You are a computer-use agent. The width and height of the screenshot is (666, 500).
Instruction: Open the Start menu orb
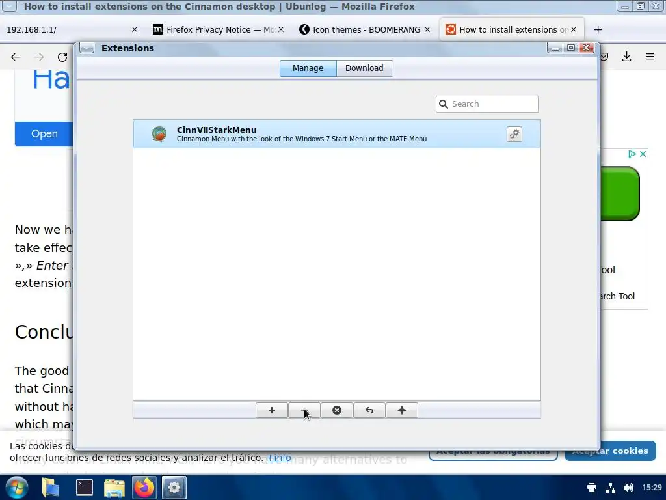[17, 487]
